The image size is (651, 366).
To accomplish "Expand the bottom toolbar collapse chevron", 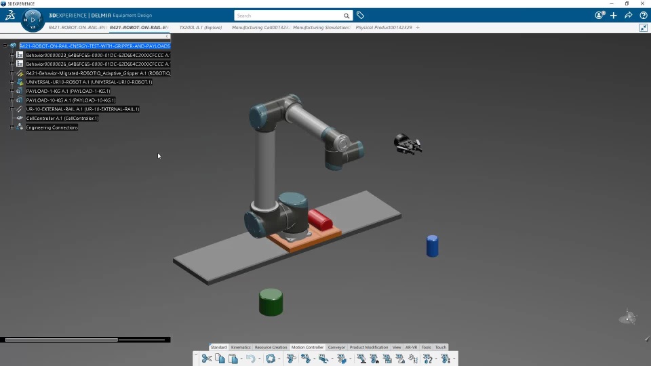I will coord(195,355).
